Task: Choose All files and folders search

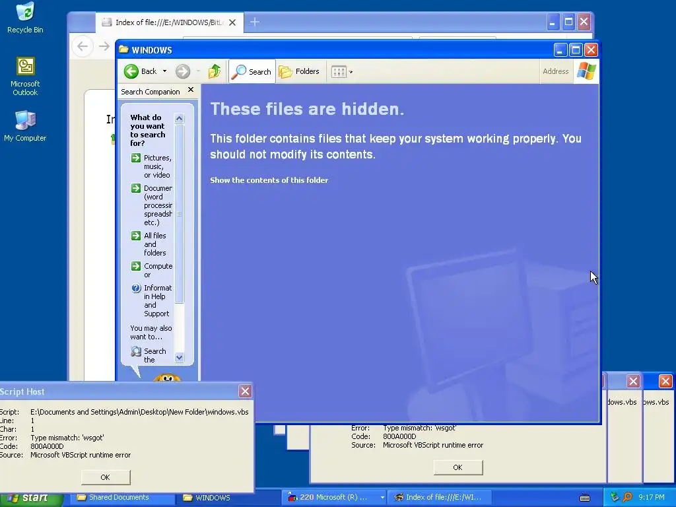Action: (149, 244)
